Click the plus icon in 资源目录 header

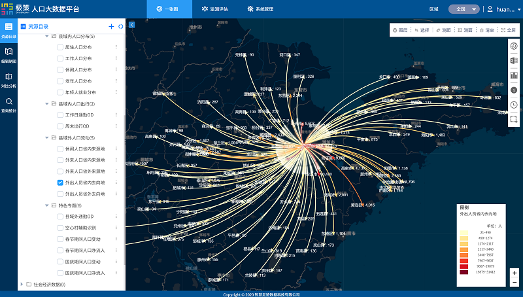point(111,26)
